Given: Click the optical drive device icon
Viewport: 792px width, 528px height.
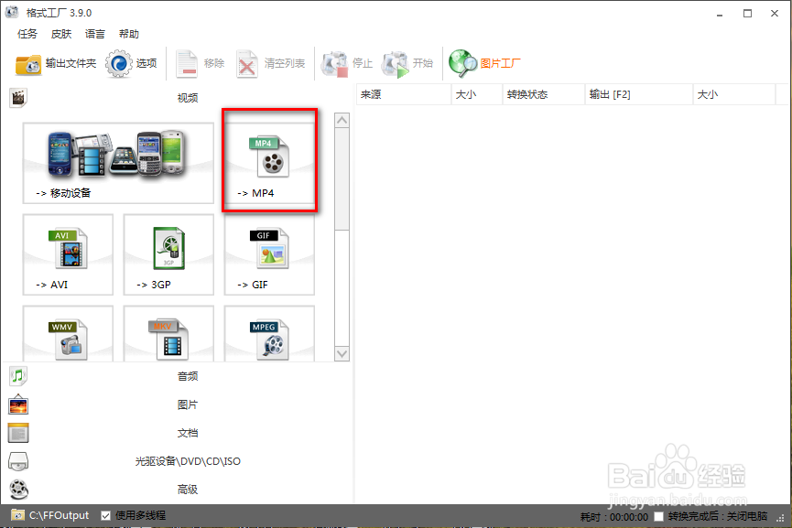Looking at the screenshot, I should click(18, 461).
